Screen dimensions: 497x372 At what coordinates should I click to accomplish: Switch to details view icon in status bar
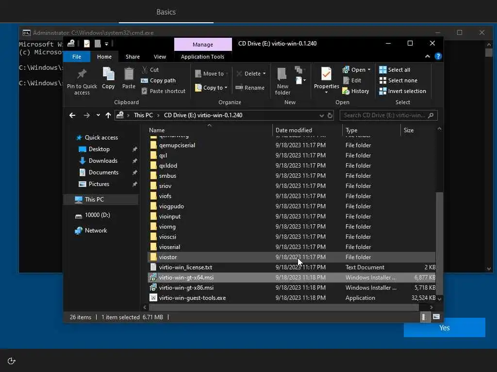(x=424, y=317)
